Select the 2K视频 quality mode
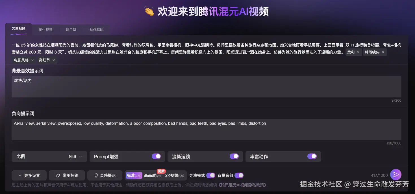The image size is (415, 194). click(x=172, y=175)
